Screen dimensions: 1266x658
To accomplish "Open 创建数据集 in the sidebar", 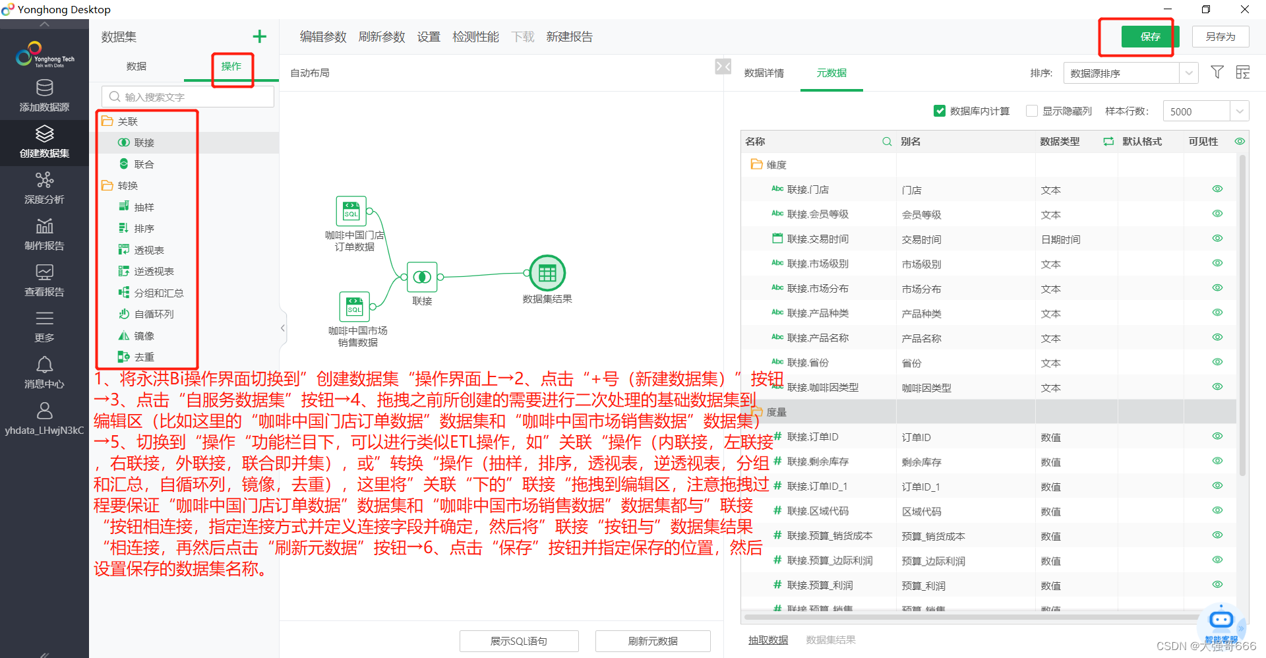I will tap(44, 142).
